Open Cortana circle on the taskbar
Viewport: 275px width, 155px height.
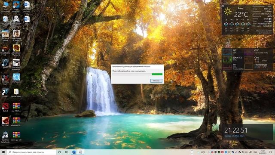(59, 152)
